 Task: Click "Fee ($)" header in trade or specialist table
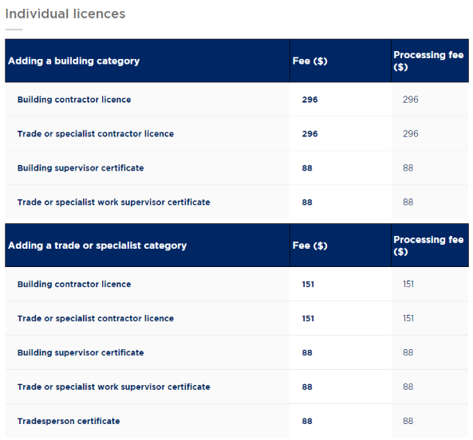coord(310,246)
